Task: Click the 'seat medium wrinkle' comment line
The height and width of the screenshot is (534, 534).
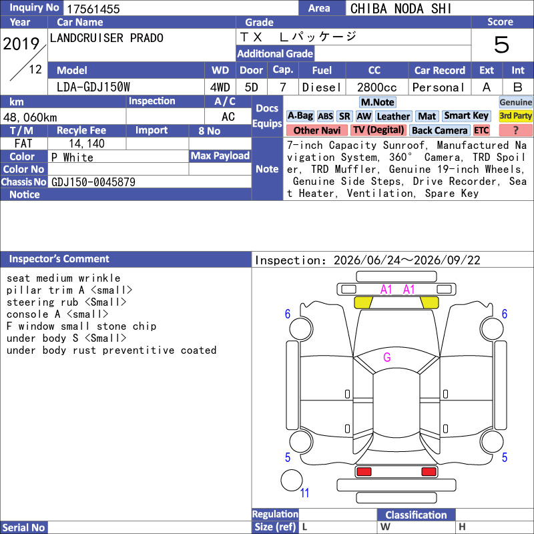Action: coord(63,278)
